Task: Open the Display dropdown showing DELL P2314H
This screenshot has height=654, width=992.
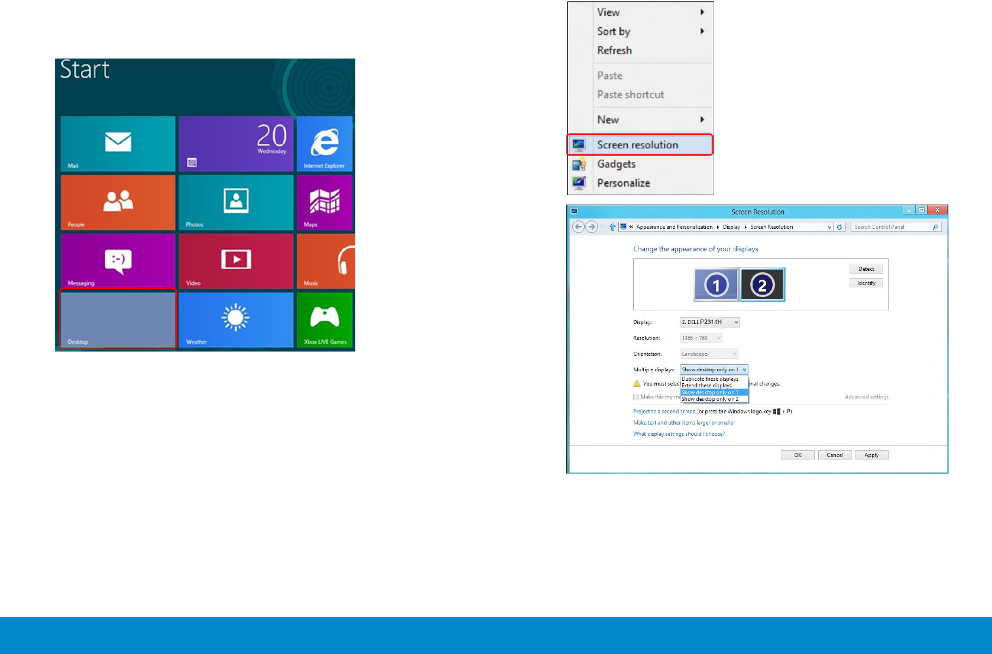Action: (x=710, y=322)
